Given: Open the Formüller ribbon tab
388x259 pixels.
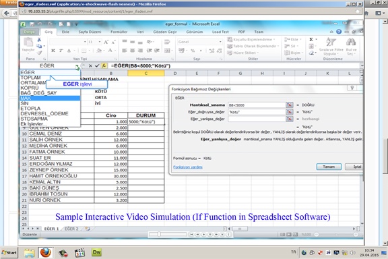Looking at the screenshot, I should tap(119, 32).
